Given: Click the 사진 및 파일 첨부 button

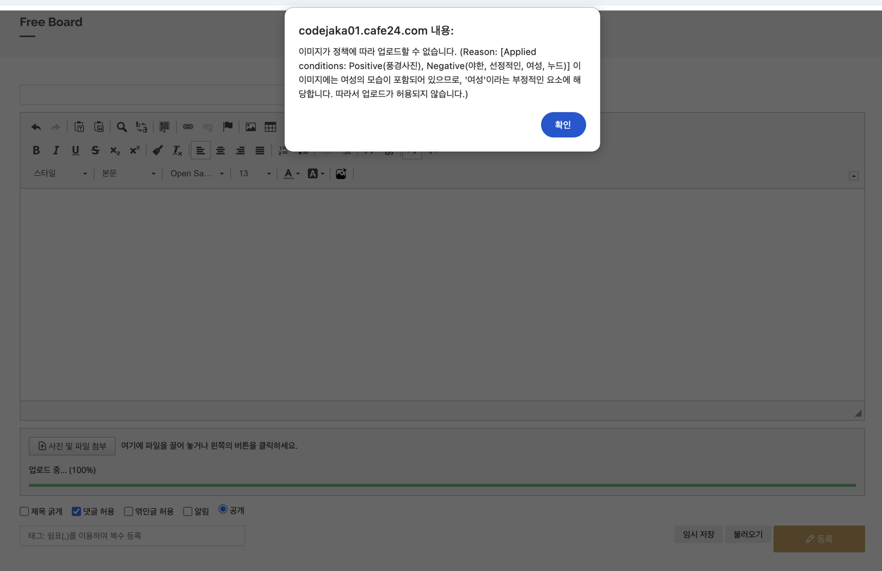Looking at the screenshot, I should [x=72, y=446].
